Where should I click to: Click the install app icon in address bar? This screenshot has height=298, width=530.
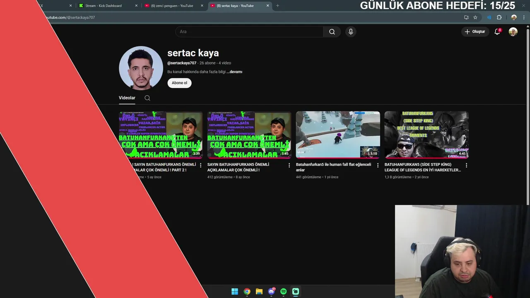coord(466,17)
